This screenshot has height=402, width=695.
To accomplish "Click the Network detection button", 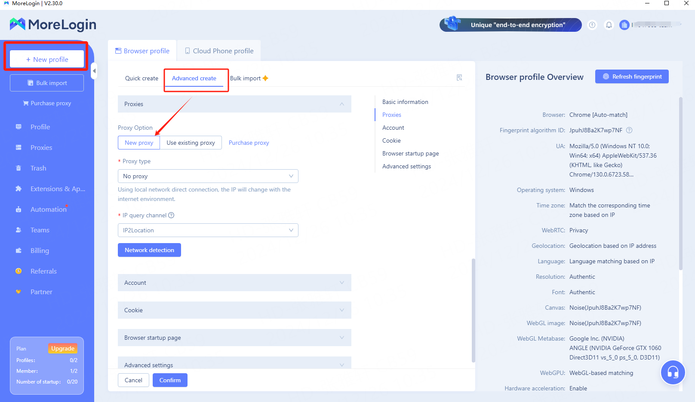I will (x=149, y=250).
